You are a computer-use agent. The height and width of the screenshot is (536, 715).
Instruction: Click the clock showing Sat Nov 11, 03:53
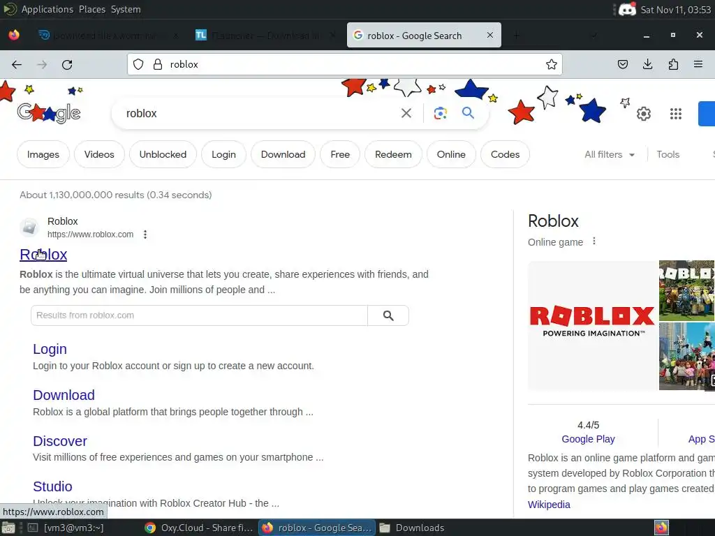click(675, 10)
